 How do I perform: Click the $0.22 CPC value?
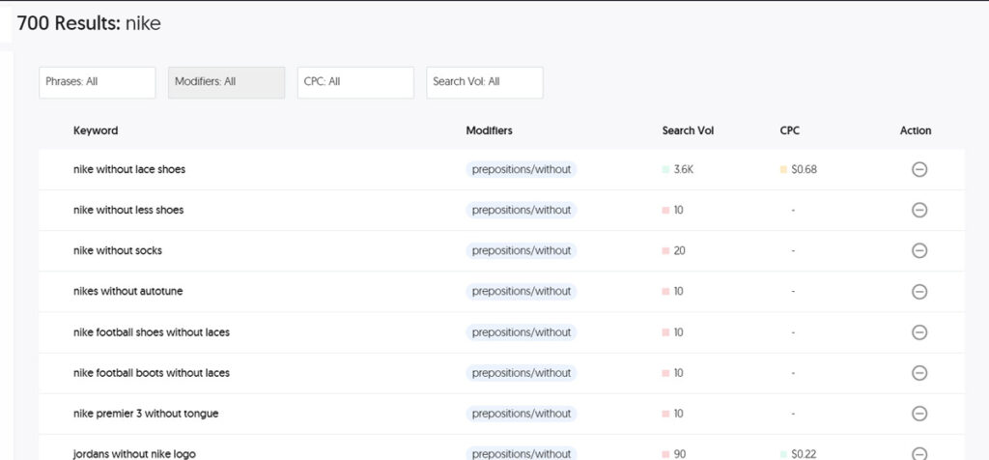804,453
